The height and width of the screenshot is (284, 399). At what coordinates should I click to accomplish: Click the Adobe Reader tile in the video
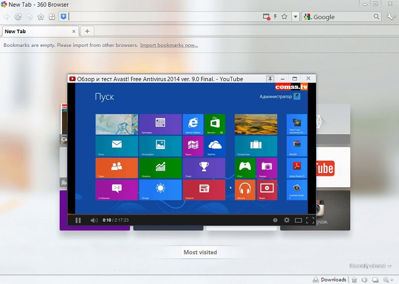click(x=297, y=168)
